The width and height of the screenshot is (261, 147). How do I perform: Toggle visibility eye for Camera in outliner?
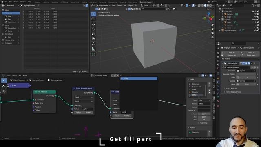256,14
